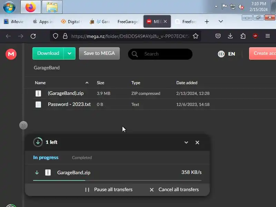Switch to the Gara tab
Viewport: 276px width, 207px height.
click(x=100, y=21)
